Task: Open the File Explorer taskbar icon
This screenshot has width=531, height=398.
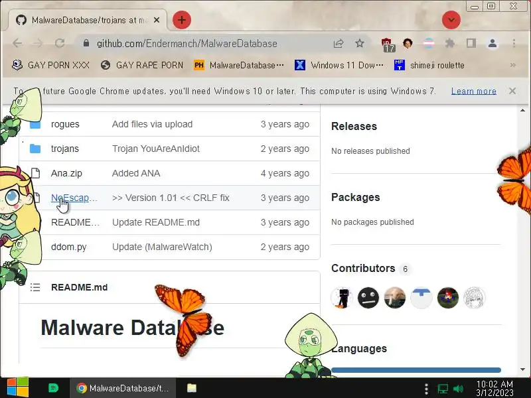Action: (192, 388)
